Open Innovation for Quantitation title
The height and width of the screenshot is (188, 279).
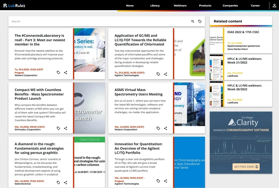(139, 148)
